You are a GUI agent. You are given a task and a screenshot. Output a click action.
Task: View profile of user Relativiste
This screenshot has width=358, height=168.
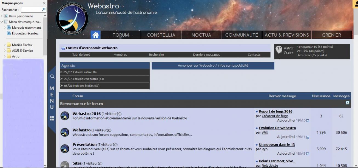270,166
